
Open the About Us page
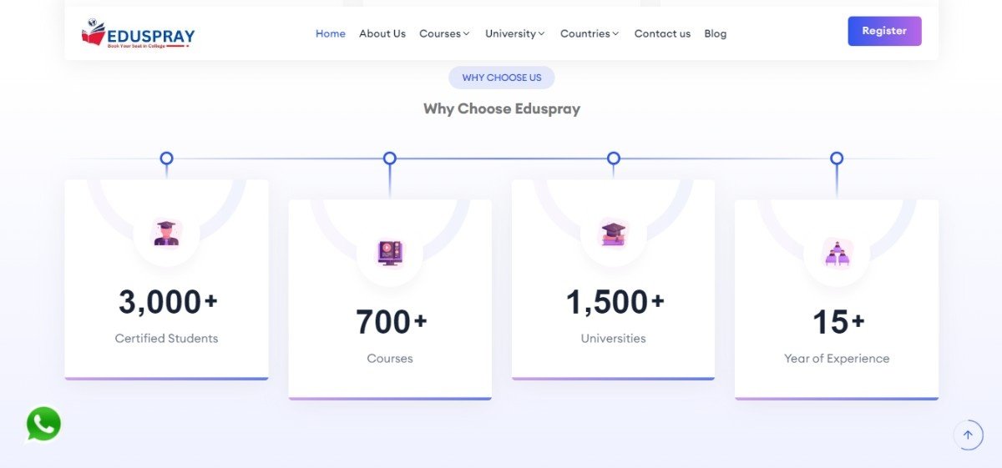coord(382,33)
